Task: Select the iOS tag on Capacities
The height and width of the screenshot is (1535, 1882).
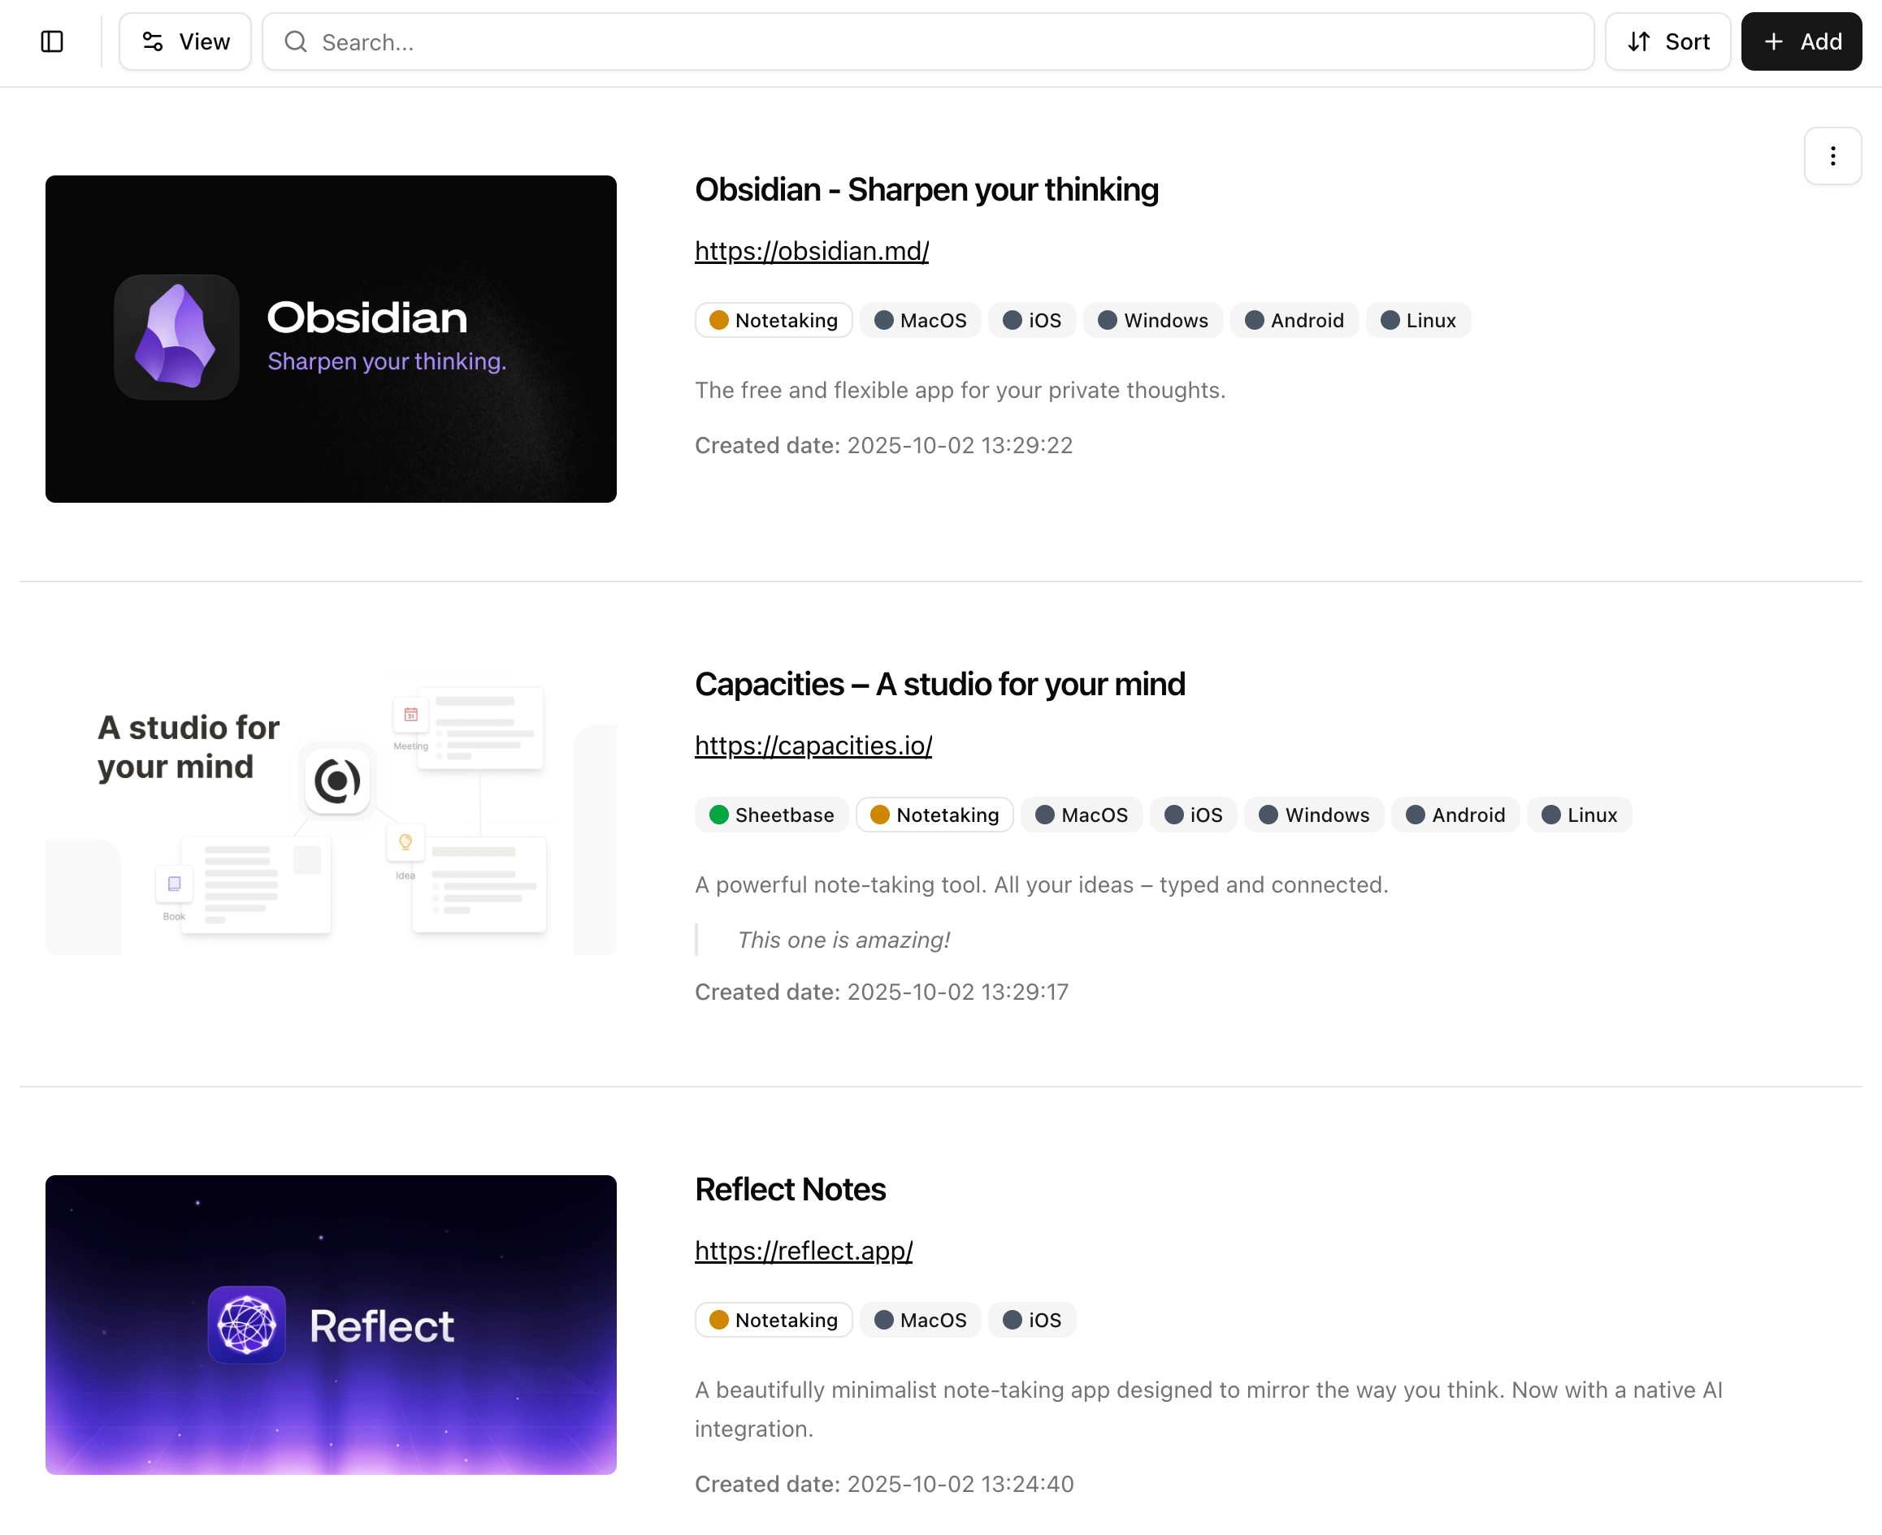Action: coord(1193,815)
